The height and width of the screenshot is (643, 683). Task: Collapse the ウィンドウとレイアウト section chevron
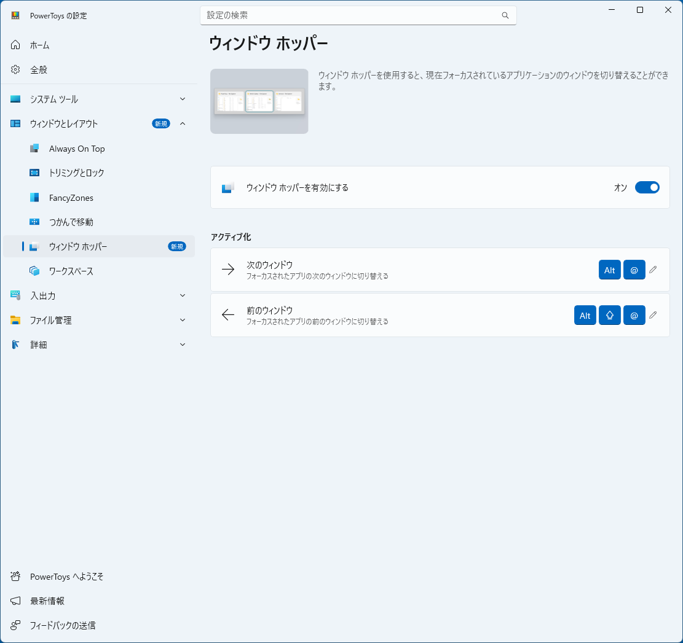183,123
